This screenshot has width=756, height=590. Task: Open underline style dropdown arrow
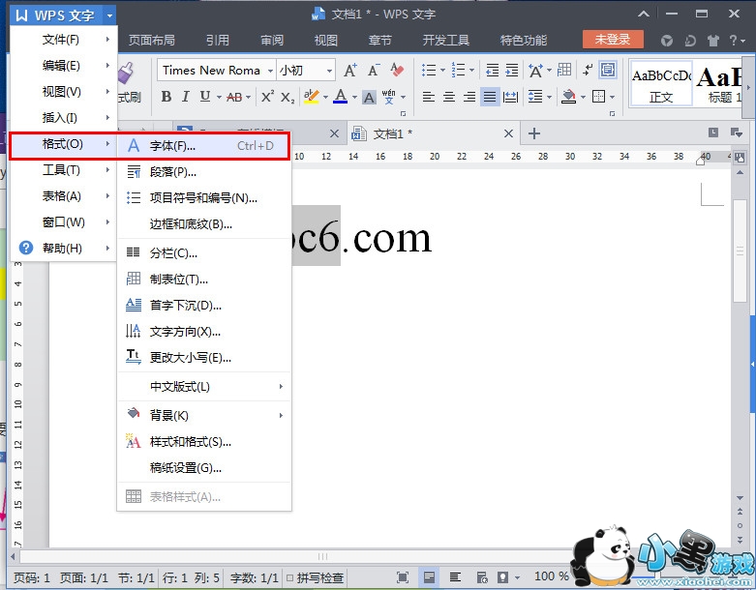pos(219,98)
